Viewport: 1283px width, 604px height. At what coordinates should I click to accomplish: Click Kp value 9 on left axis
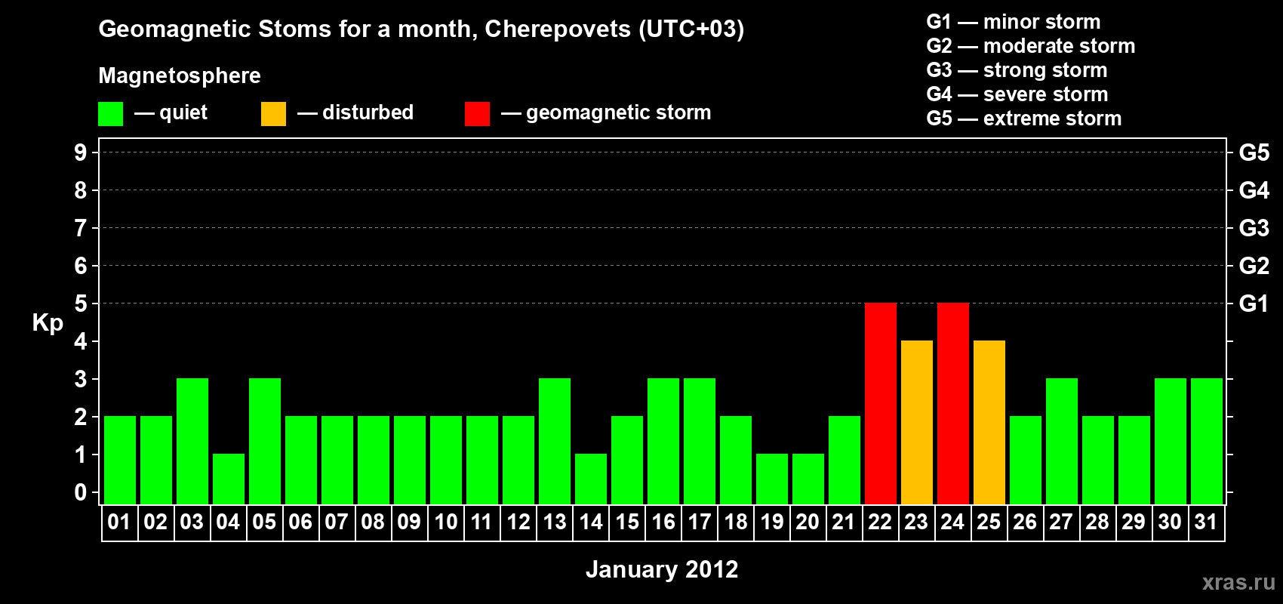(81, 153)
